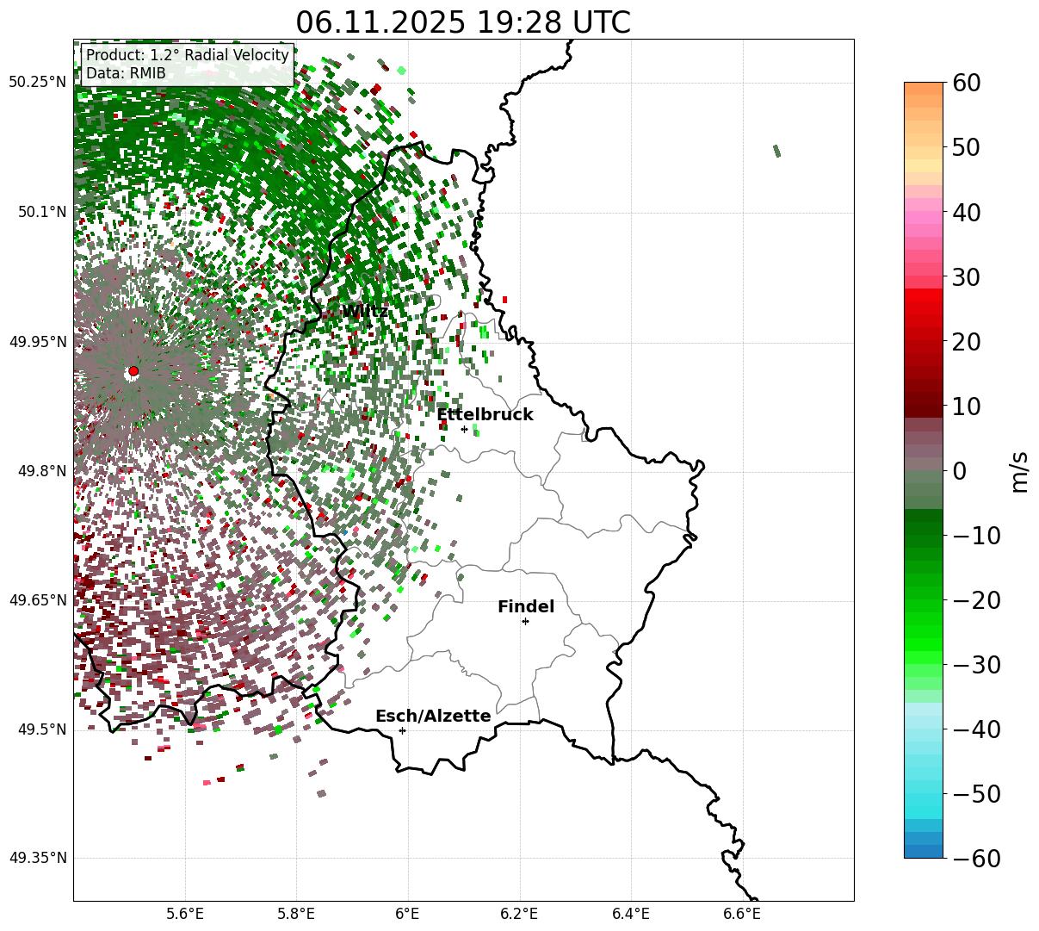This screenshot has width=1039, height=931.
Task: Click the 49.8°N latitude label
Action: 40,471
